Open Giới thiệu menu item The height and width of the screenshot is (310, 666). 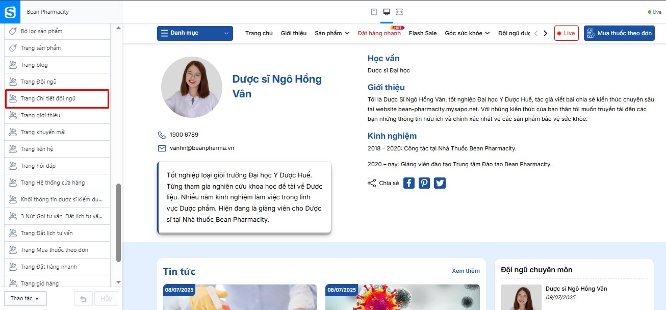(294, 33)
